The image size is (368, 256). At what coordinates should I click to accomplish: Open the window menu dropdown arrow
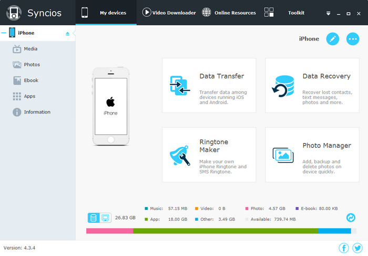pos(328,13)
